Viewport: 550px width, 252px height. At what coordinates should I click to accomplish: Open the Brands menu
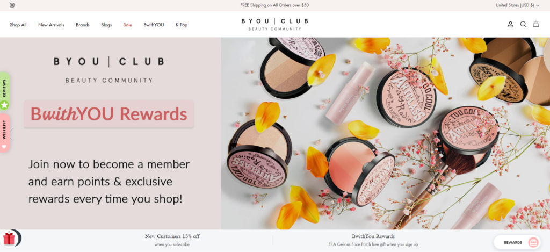click(x=83, y=25)
